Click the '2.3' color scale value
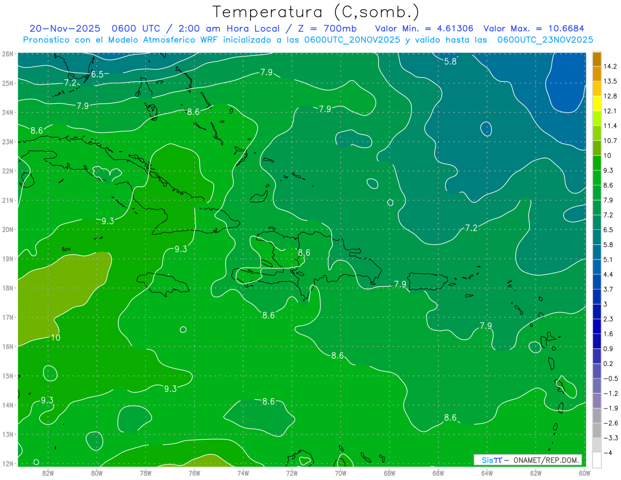This screenshot has width=621, height=480. pyautogui.click(x=608, y=319)
